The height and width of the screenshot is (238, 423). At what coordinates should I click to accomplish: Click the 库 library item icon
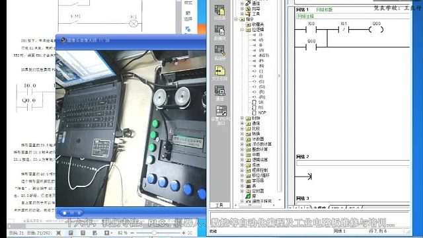pyautogui.click(x=249, y=196)
